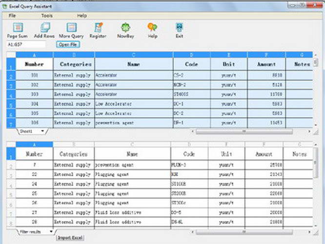The image size is (325, 244).
Task: Click the Exit toolbar icon
Action: click(x=179, y=28)
